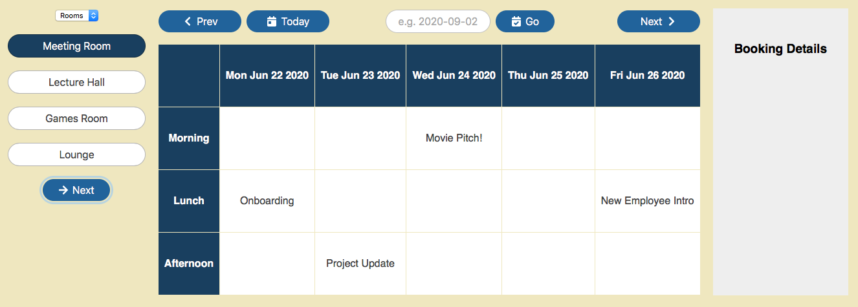The image size is (858, 307).
Task: Click the left chevron icon on Prev
Action: click(x=188, y=21)
